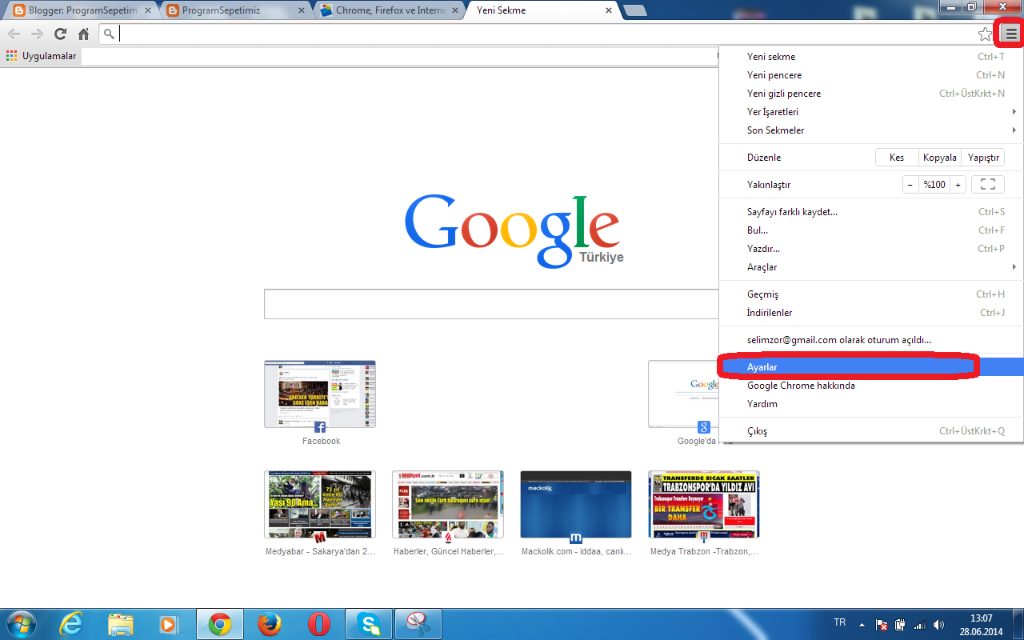Open Yeni gizli pencere
The width and height of the screenshot is (1024, 640).
871,94
